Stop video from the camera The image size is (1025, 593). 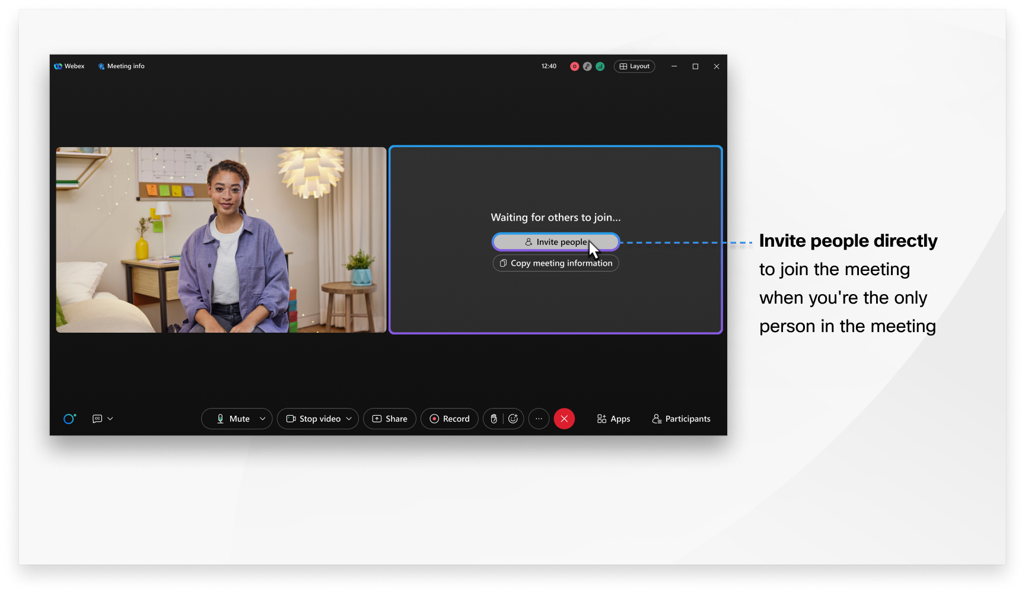point(313,419)
